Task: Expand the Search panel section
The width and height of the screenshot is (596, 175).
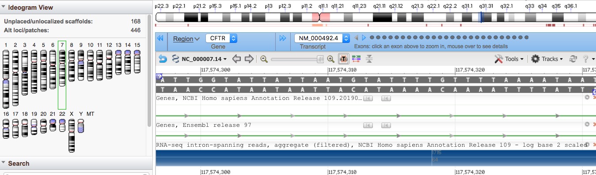Action: (x=4, y=164)
